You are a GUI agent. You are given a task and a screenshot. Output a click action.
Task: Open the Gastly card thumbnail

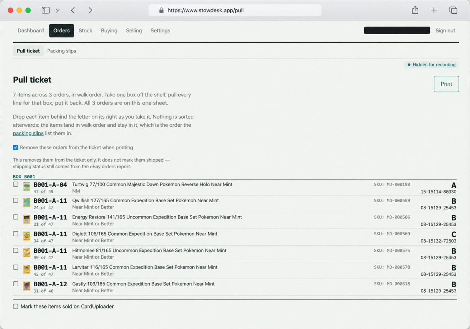(27, 286)
